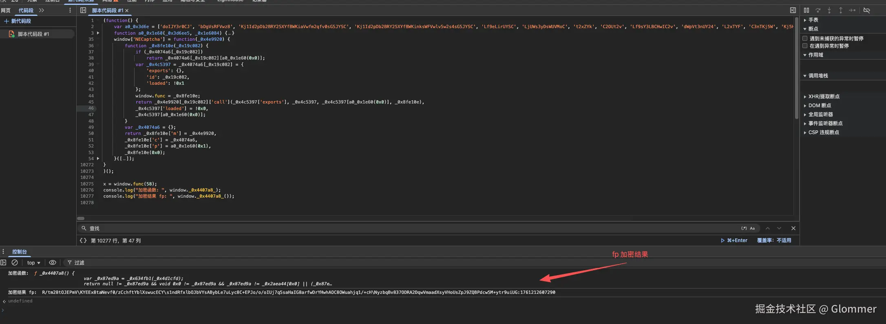Click breakpoint gutter at line 46
The height and width of the screenshot is (324, 886).
click(91, 108)
